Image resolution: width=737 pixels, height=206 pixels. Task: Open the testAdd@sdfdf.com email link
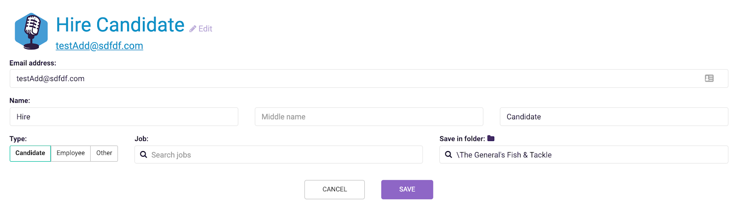[99, 46]
